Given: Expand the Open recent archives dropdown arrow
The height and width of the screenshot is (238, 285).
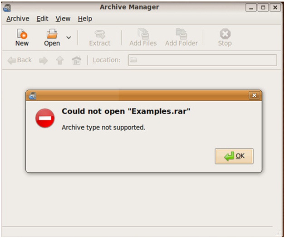Looking at the screenshot, I should point(69,37).
